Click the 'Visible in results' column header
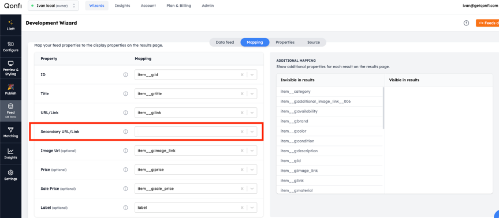 pos(404,80)
